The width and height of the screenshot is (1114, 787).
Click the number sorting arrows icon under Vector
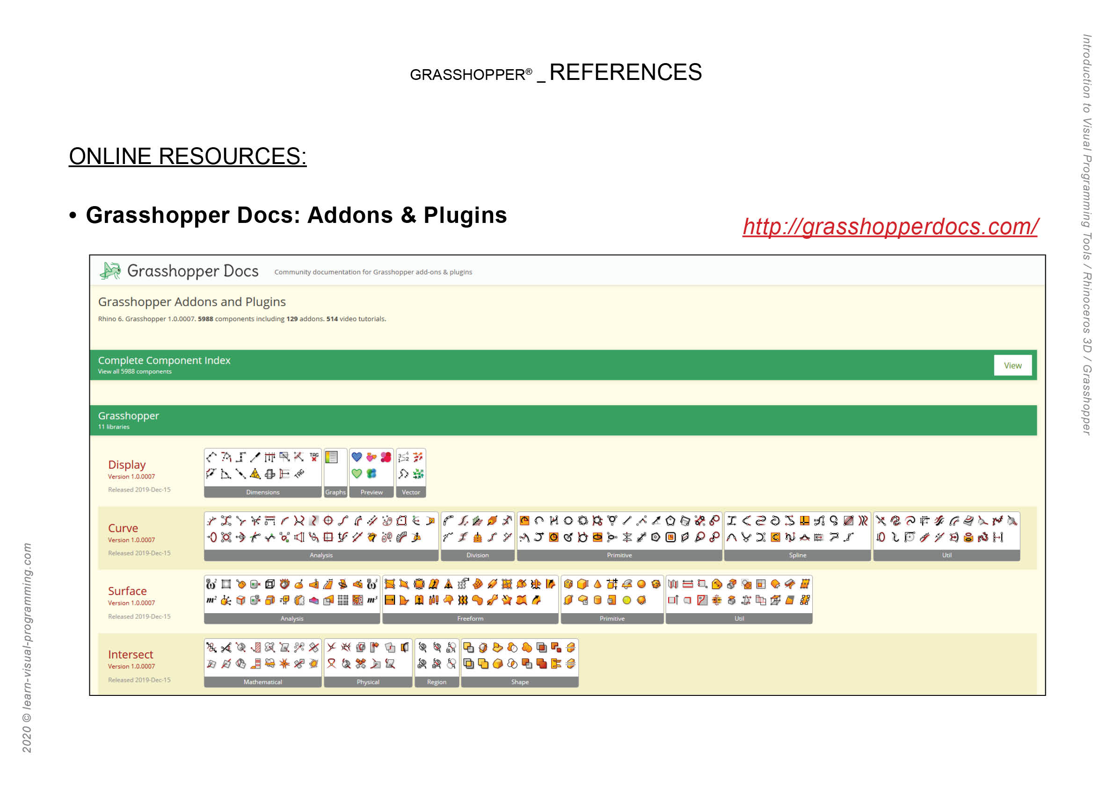[404, 458]
